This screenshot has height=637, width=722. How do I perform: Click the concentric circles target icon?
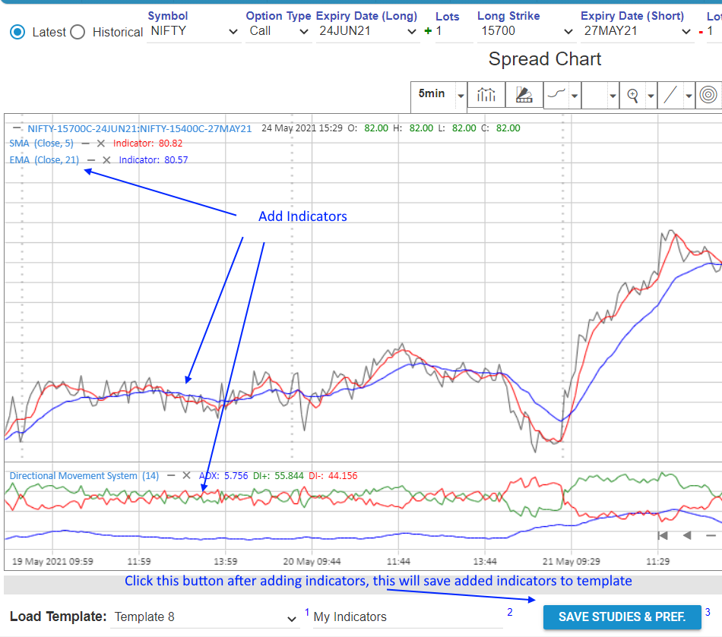pos(708,95)
